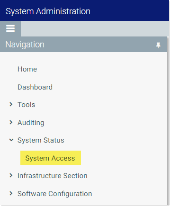Viewport: 171px width, 207px height.
Task: Select the Auditing menu label
Action: pos(31,123)
